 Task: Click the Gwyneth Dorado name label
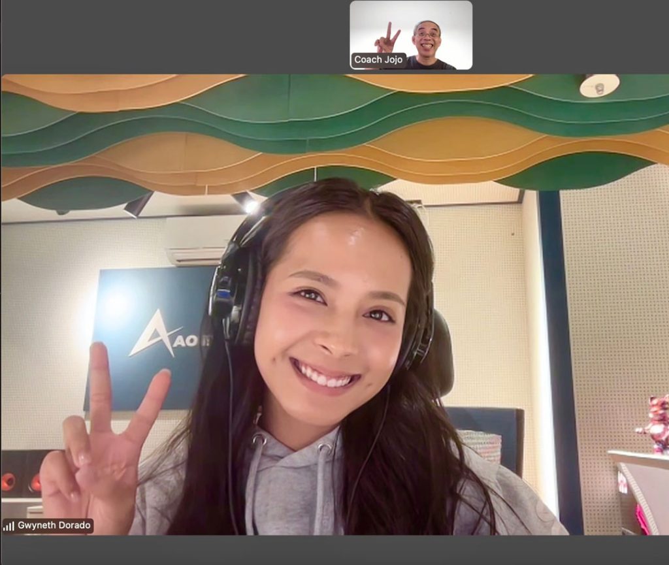(54, 526)
